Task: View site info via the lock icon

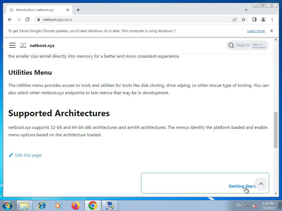Action: point(39,20)
